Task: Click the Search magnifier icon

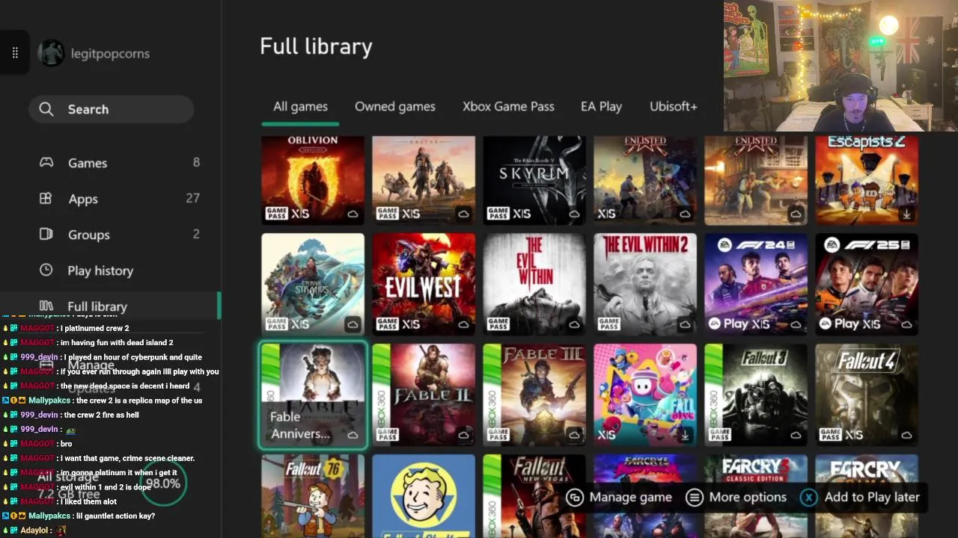Action: (46, 109)
